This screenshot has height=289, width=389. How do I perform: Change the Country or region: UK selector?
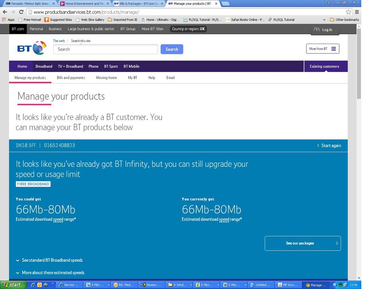(x=188, y=29)
